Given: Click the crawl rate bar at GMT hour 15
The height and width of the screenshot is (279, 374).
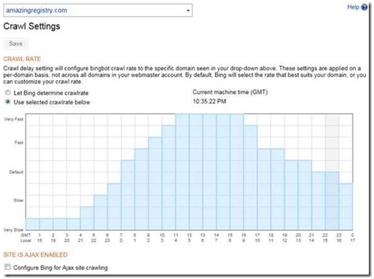Looking at the screenshot, I should click(237, 172).
